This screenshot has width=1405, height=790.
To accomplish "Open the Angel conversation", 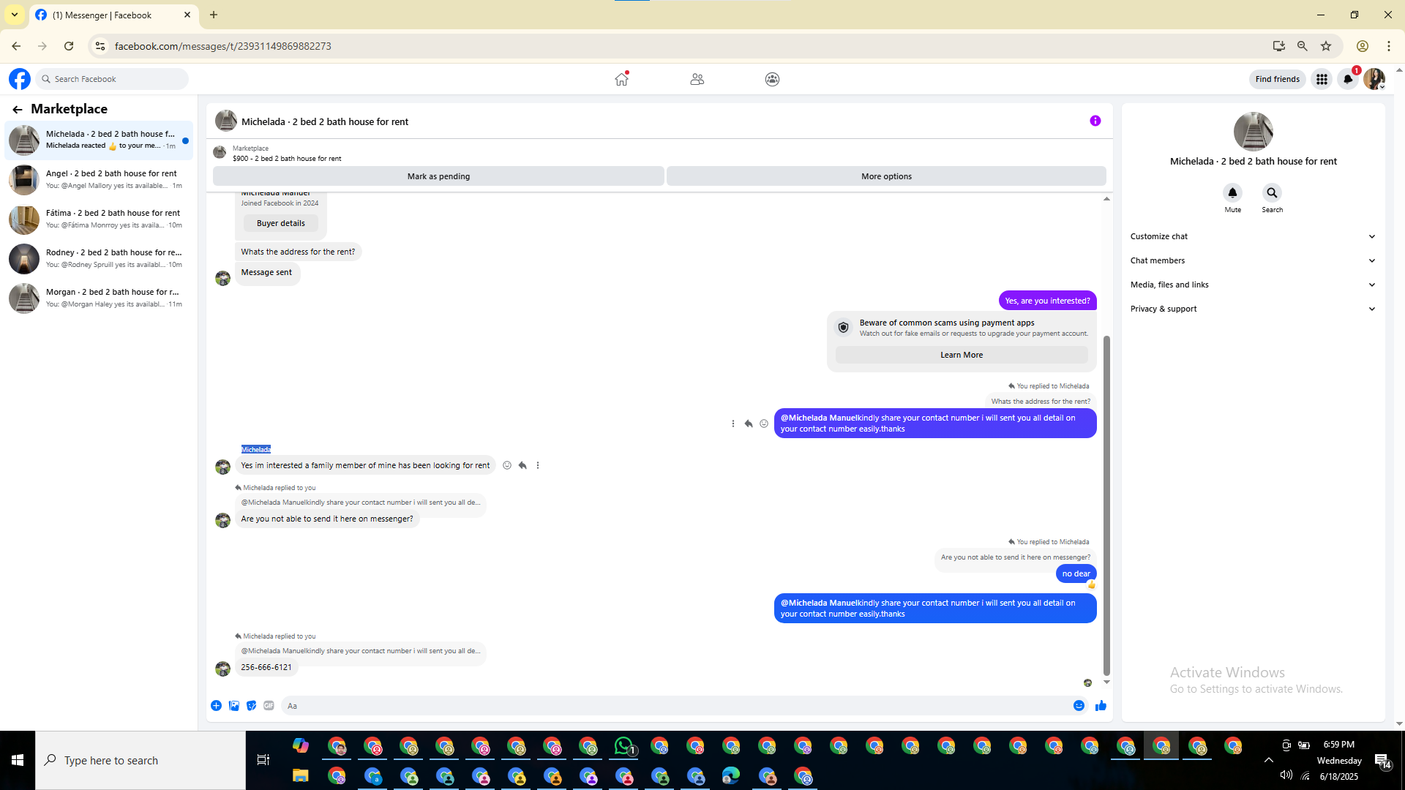I will tap(100, 179).
